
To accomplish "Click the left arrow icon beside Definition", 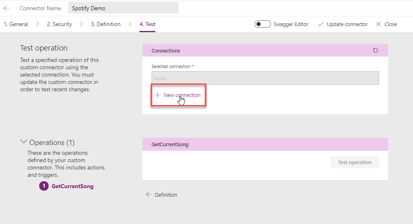I will point(149,195).
